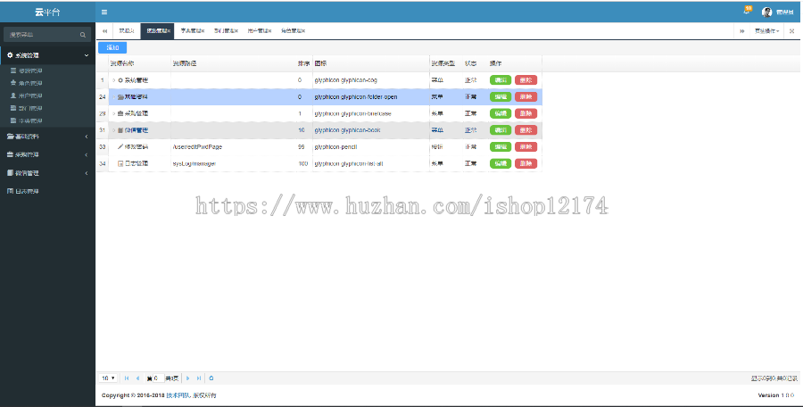This screenshot has width=803, height=407.
Task: Click the cog icon in table row 1
Action: 120,80
